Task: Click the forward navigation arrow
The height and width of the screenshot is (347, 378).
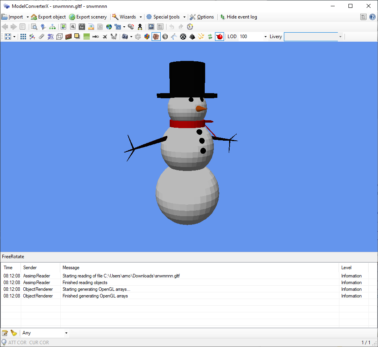Action: point(13,27)
